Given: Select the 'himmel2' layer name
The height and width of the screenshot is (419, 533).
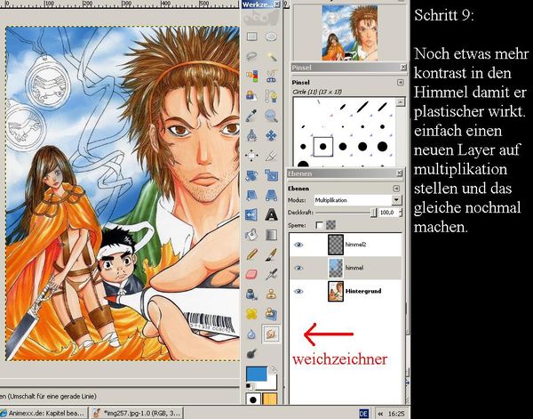Looking at the screenshot, I should point(355,245).
